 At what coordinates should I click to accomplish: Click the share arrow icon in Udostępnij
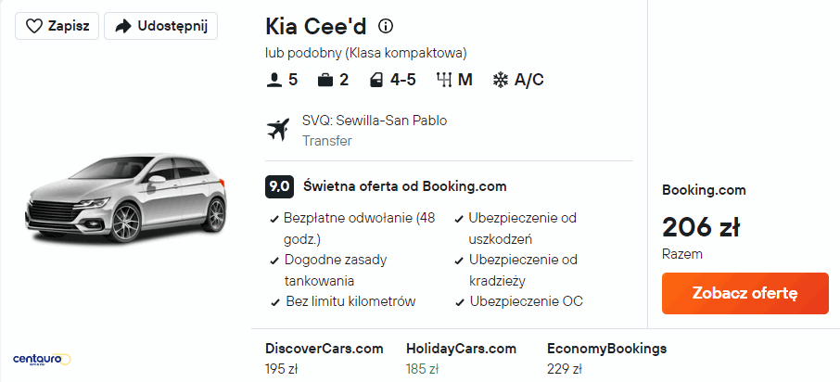[123, 27]
